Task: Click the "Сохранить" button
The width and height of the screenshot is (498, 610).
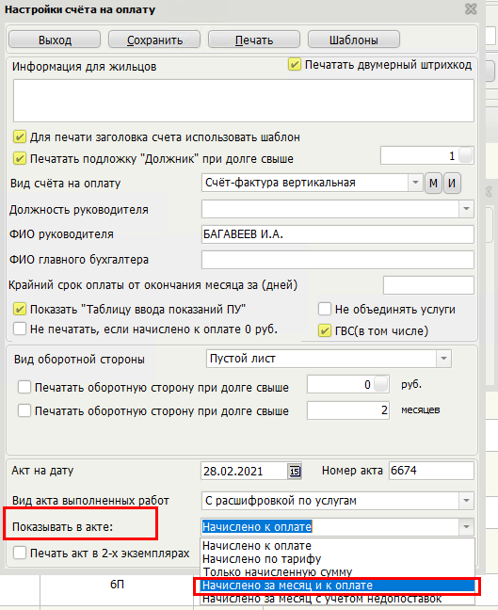Action: click(x=154, y=40)
